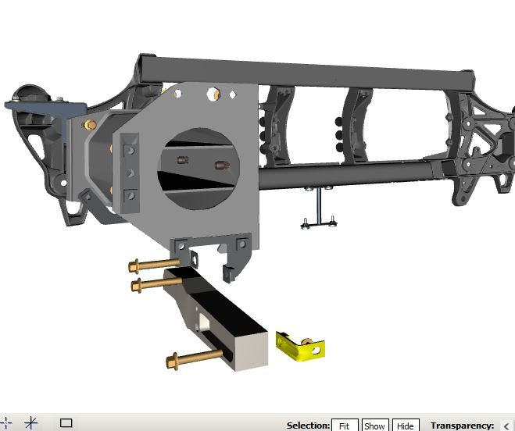Viewport: 515px width, 431px height.
Task: Click the Hide selection button
Action: click(x=406, y=426)
